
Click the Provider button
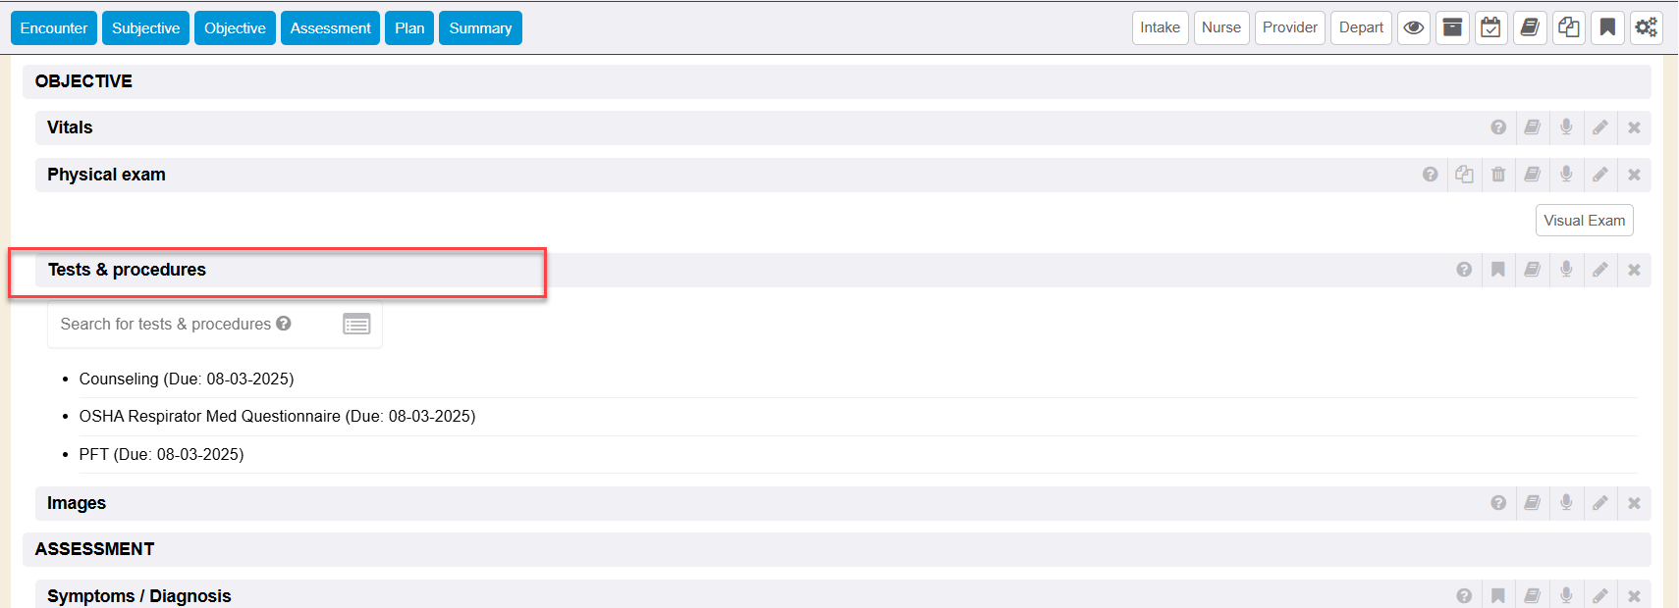1289,27
